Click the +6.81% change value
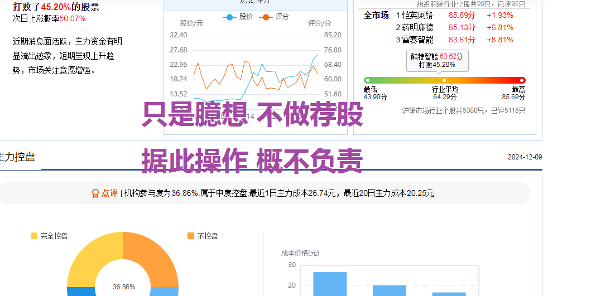The height and width of the screenshot is (296, 591). 500,27
